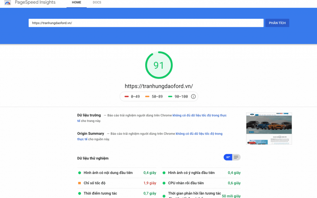Switch to expanded list view toggle

(236, 157)
